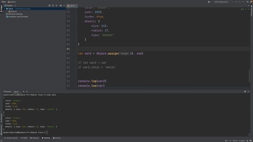Open Project panel gear options

[x=60, y=6]
